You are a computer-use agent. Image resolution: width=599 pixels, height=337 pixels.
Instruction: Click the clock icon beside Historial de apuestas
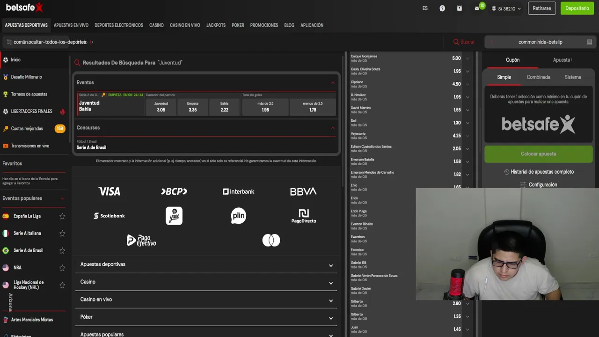point(506,172)
